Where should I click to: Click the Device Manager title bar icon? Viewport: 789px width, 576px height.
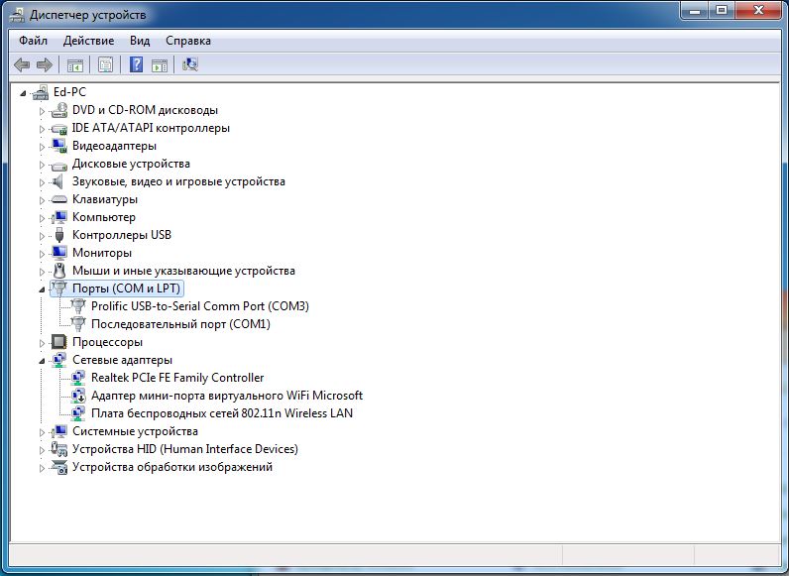click(x=17, y=15)
